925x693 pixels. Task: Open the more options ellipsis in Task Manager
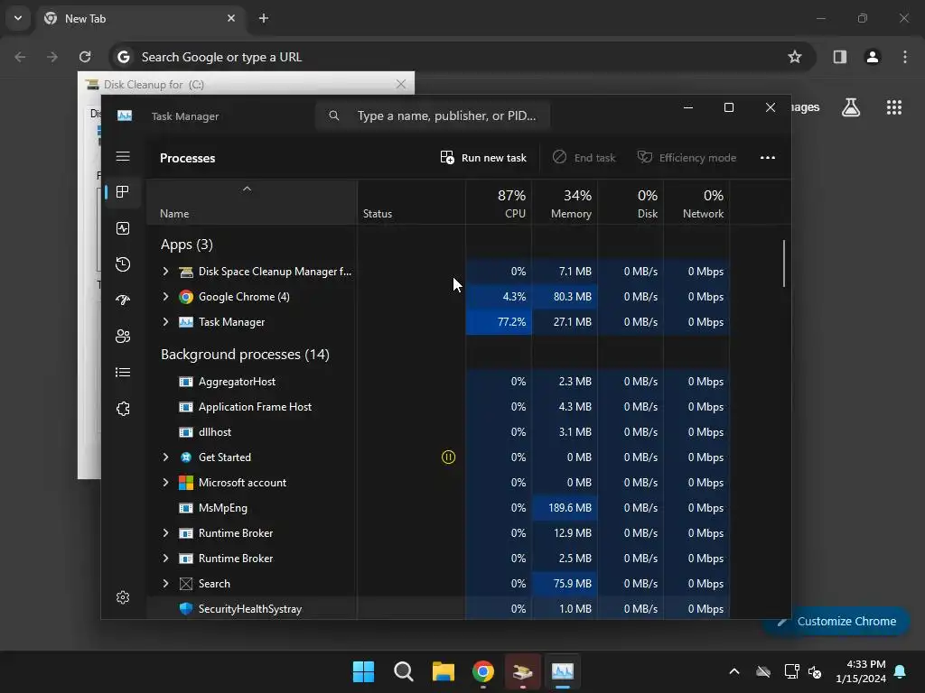point(768,157)
